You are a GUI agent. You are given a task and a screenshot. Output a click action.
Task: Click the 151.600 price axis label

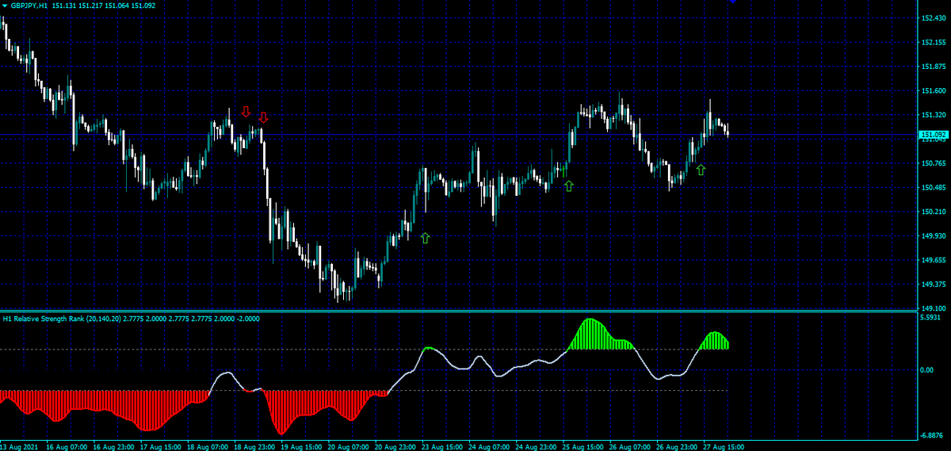pyautogui.click(x=934, y=91)
